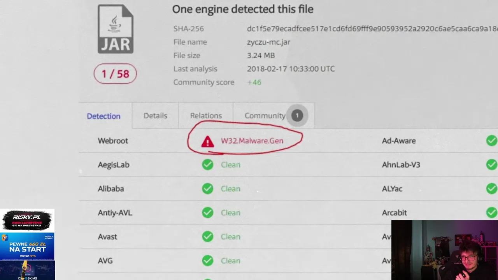Open the Community tab
The height and width of the screenshot is (280, 498).
pos(265,115)
